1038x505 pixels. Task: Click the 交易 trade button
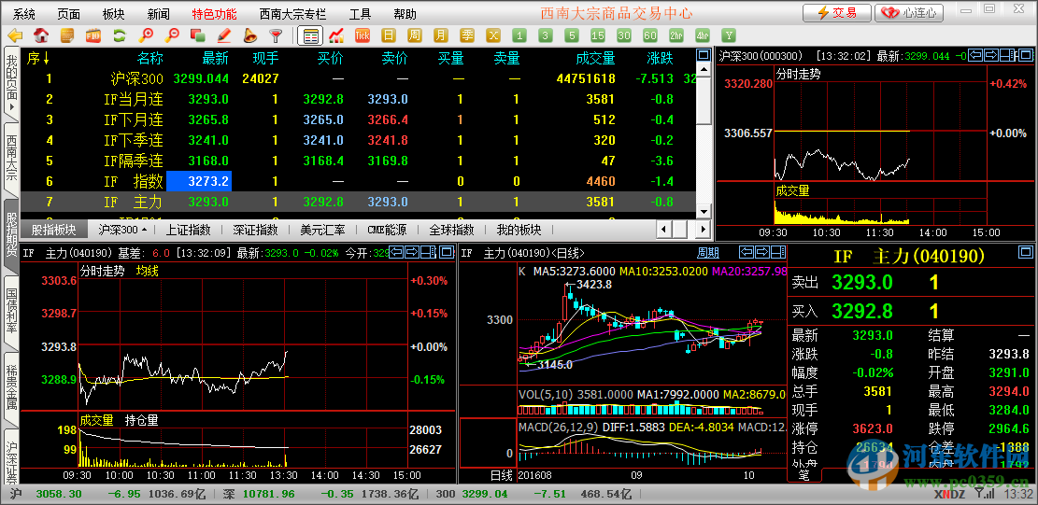(837, 12)
